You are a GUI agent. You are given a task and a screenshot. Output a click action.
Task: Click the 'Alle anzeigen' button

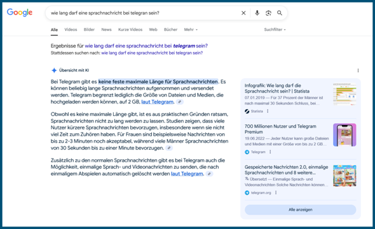coord(301,210)
